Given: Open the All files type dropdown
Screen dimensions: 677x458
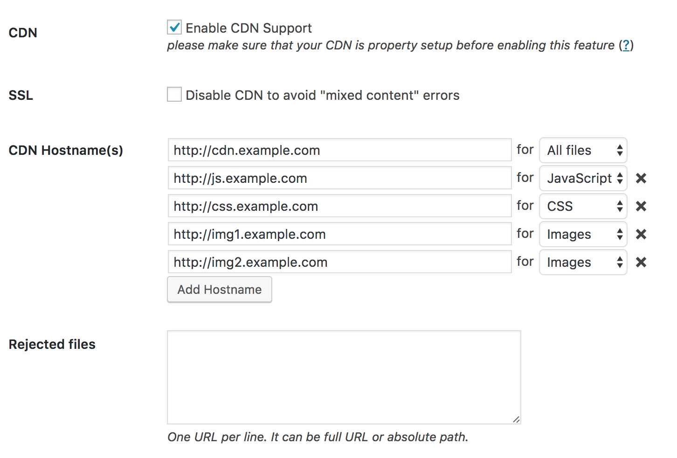Looking at the screenshot, I should pos(583,150).
